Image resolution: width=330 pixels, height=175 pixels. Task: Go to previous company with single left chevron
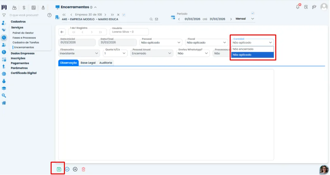point(71,15)
